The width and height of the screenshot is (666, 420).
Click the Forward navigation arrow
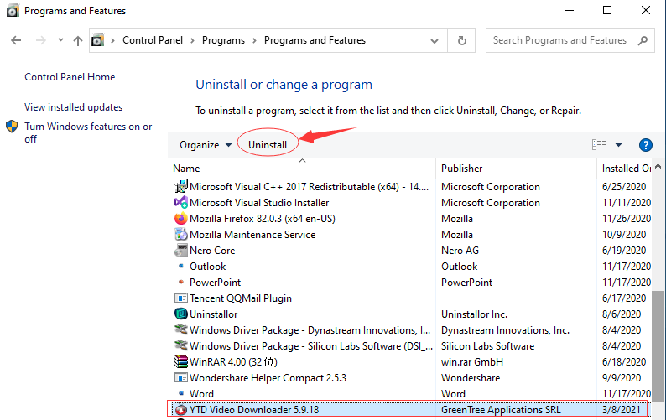click(41, 40)
